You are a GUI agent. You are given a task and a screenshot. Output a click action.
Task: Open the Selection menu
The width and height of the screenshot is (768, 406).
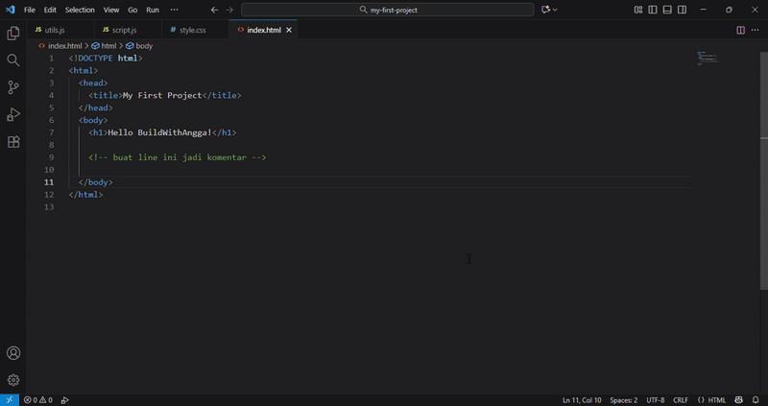click(80, 10)
